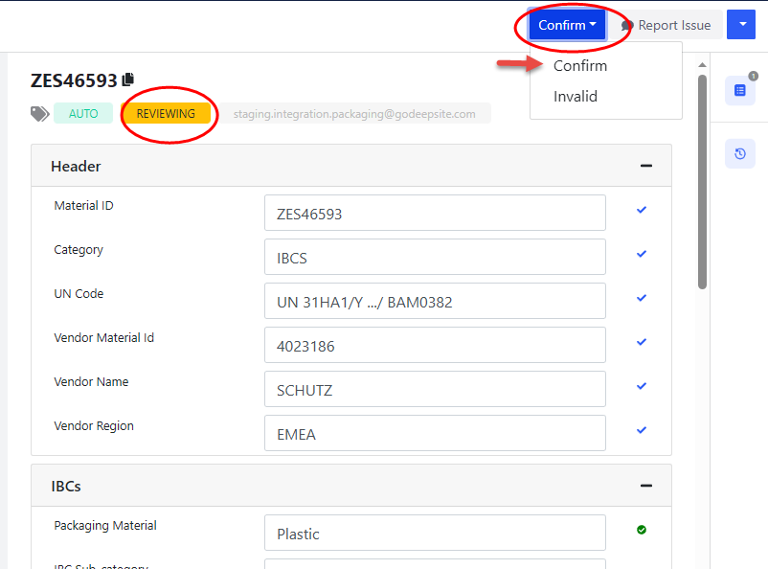The image size is (768, 569).
Task: Click the checkmark next to Category field
Action: (x=642, y=254)
